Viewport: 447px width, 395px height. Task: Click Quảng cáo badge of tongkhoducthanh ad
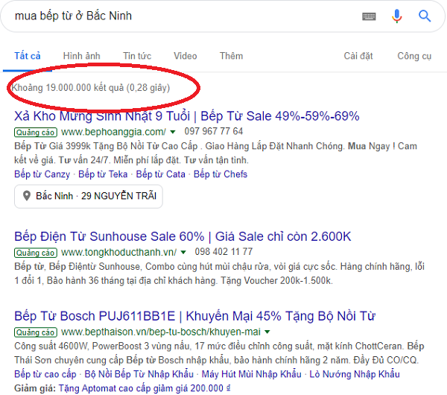click(36, 253)
